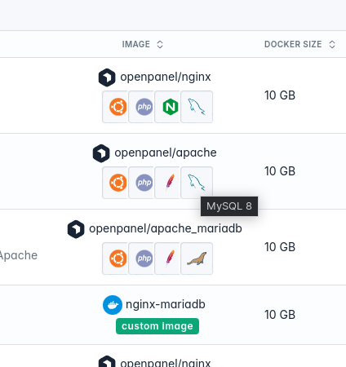Click the MySQL 8 tooltip
Screen dimensions: 346x367
229,206
